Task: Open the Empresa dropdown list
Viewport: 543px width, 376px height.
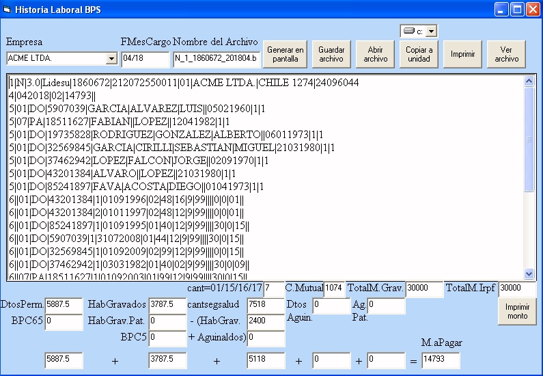Action: pos(111,59)
